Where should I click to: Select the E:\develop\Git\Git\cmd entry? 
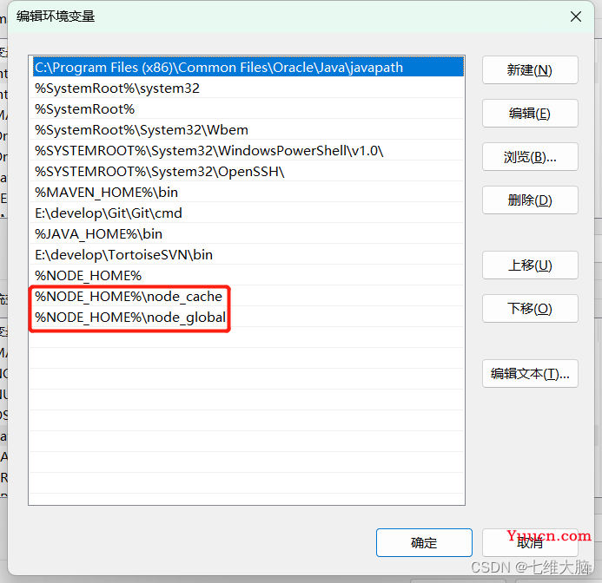click(247, 213)
